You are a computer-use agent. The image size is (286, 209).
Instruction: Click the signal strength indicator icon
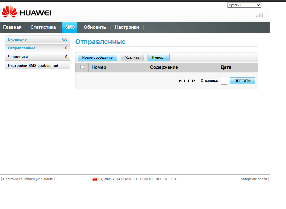(259, 15)
